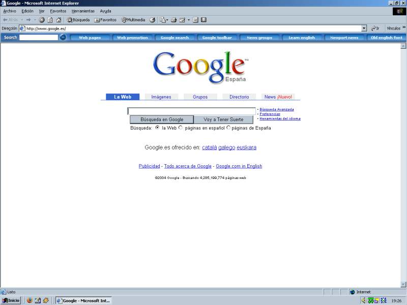Click the second quick launch icon
This screenshot has width=407, height=305.
38,300
